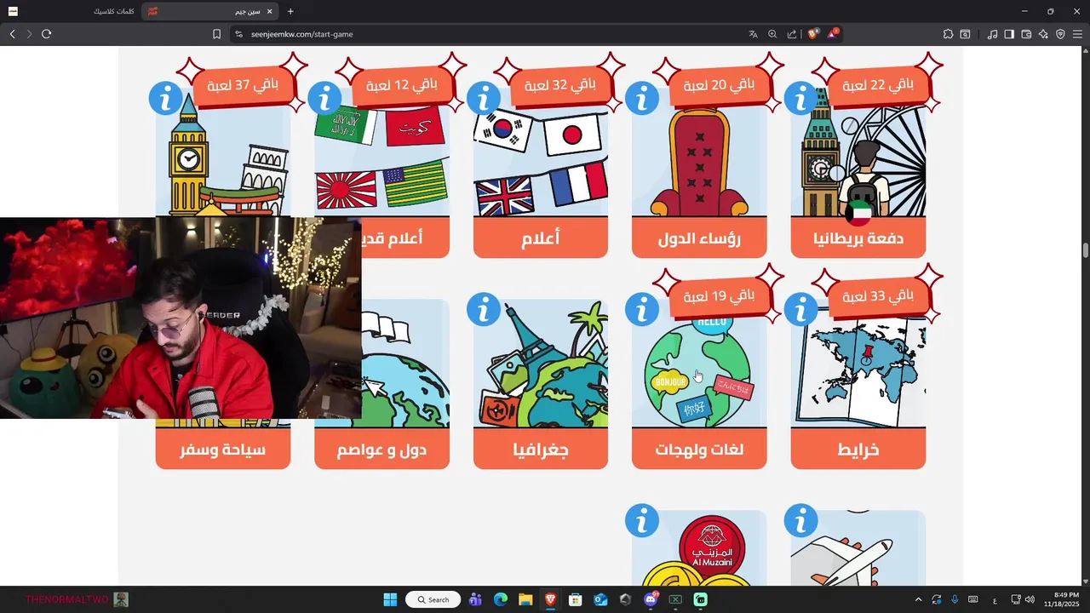Click the page vertical scrollbar thumb
The image size is (1090, 613).
pyautogui.click(x=1085, y=249)
